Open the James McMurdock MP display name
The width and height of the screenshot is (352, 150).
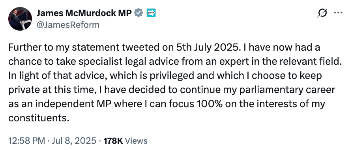pyautogui.click(x=84, y=13)
